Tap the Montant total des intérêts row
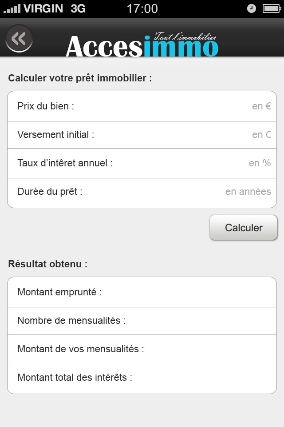 (142, 378)
